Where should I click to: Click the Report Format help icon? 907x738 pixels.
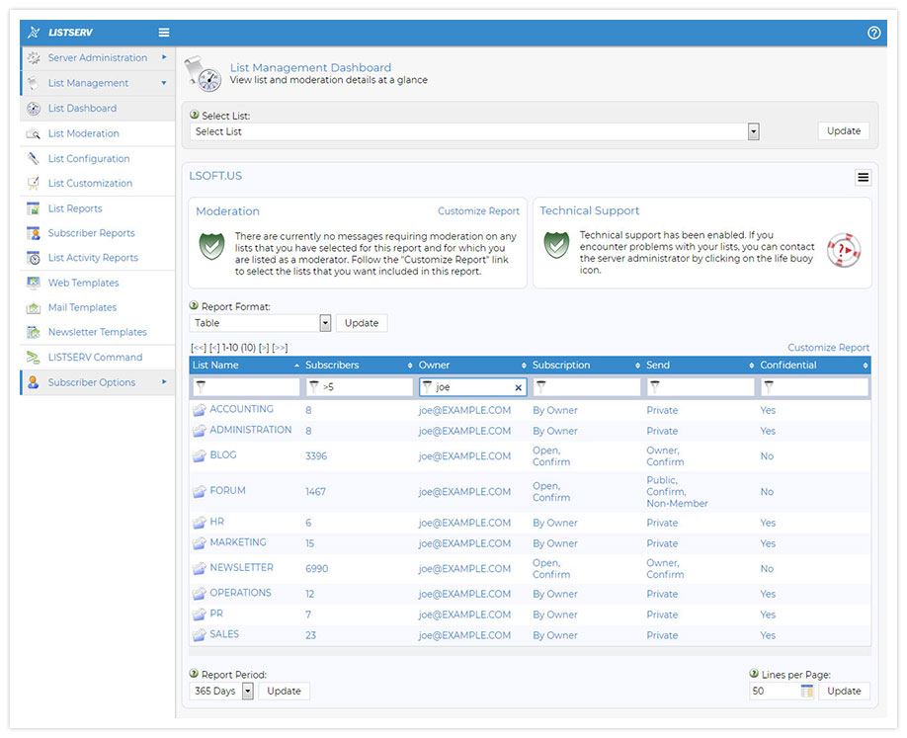coord(195,305)
